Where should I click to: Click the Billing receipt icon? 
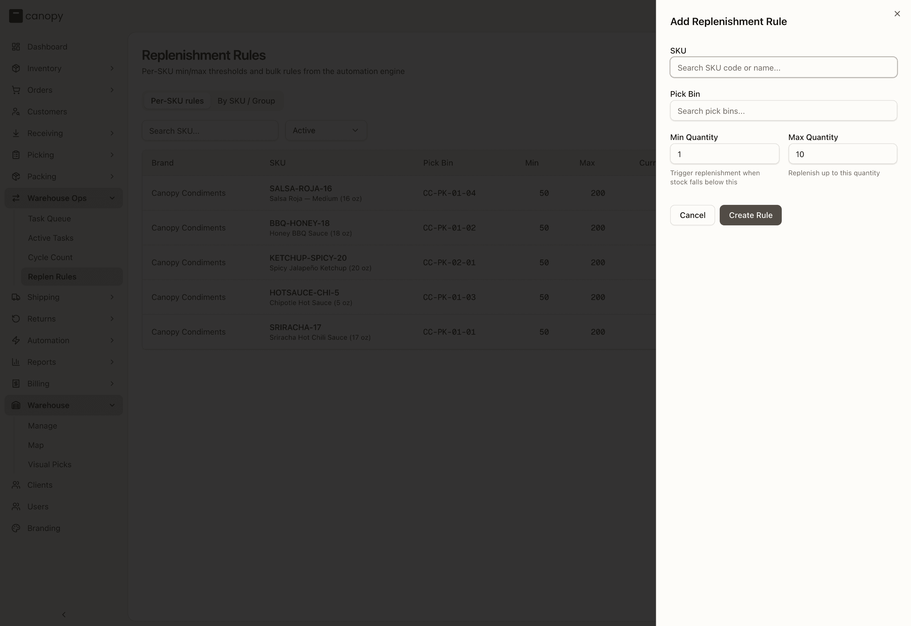16,383
